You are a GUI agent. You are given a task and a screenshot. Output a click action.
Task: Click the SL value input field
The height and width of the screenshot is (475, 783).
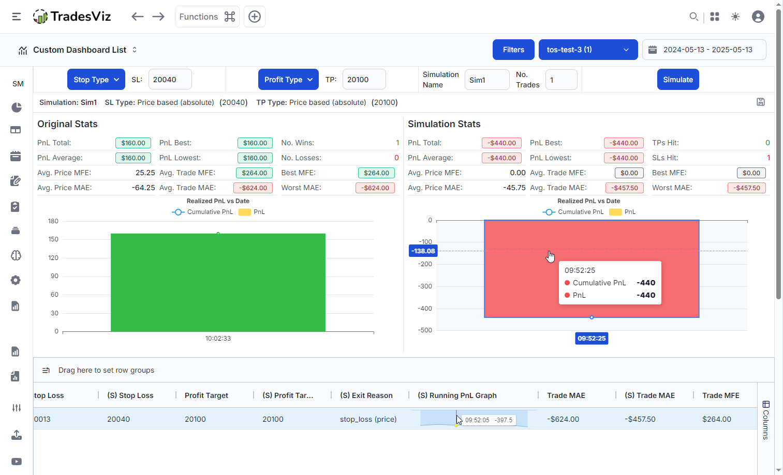(170, 80)
